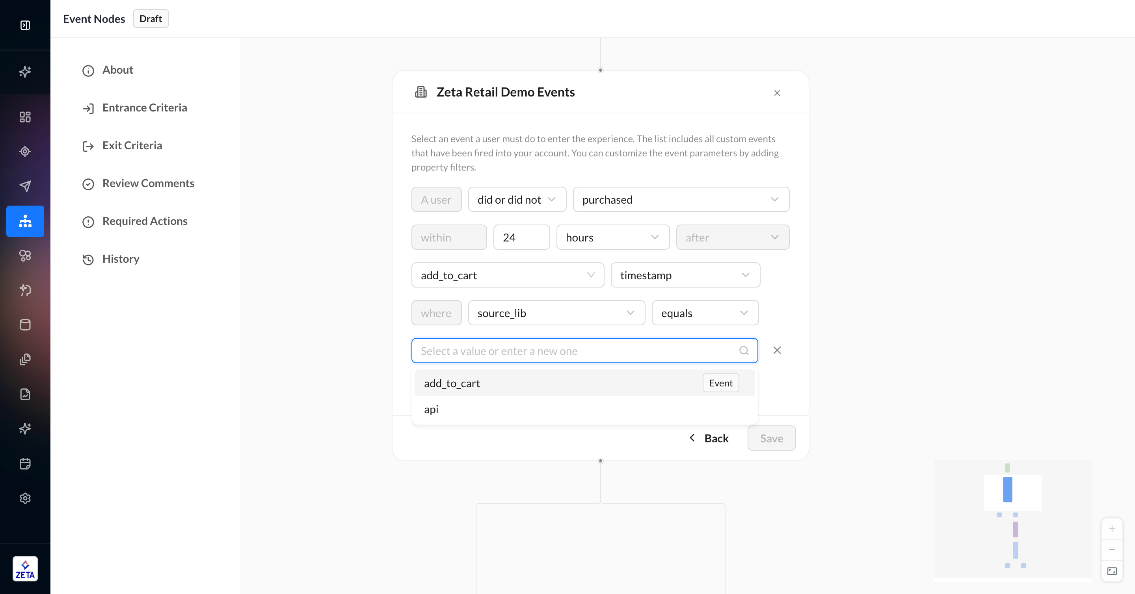Screen dimensions: 1135x594
Task: Click the Back button
Action: (x=709, y=438)
